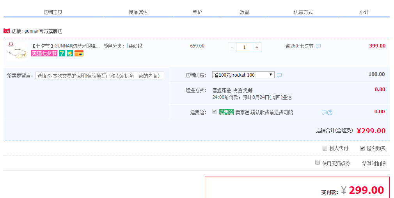Click the 给卖家留言 message input field
Image resolution: width=394 pixels, height=198 pixels.
pyautogui.click(x=100, y=76)
